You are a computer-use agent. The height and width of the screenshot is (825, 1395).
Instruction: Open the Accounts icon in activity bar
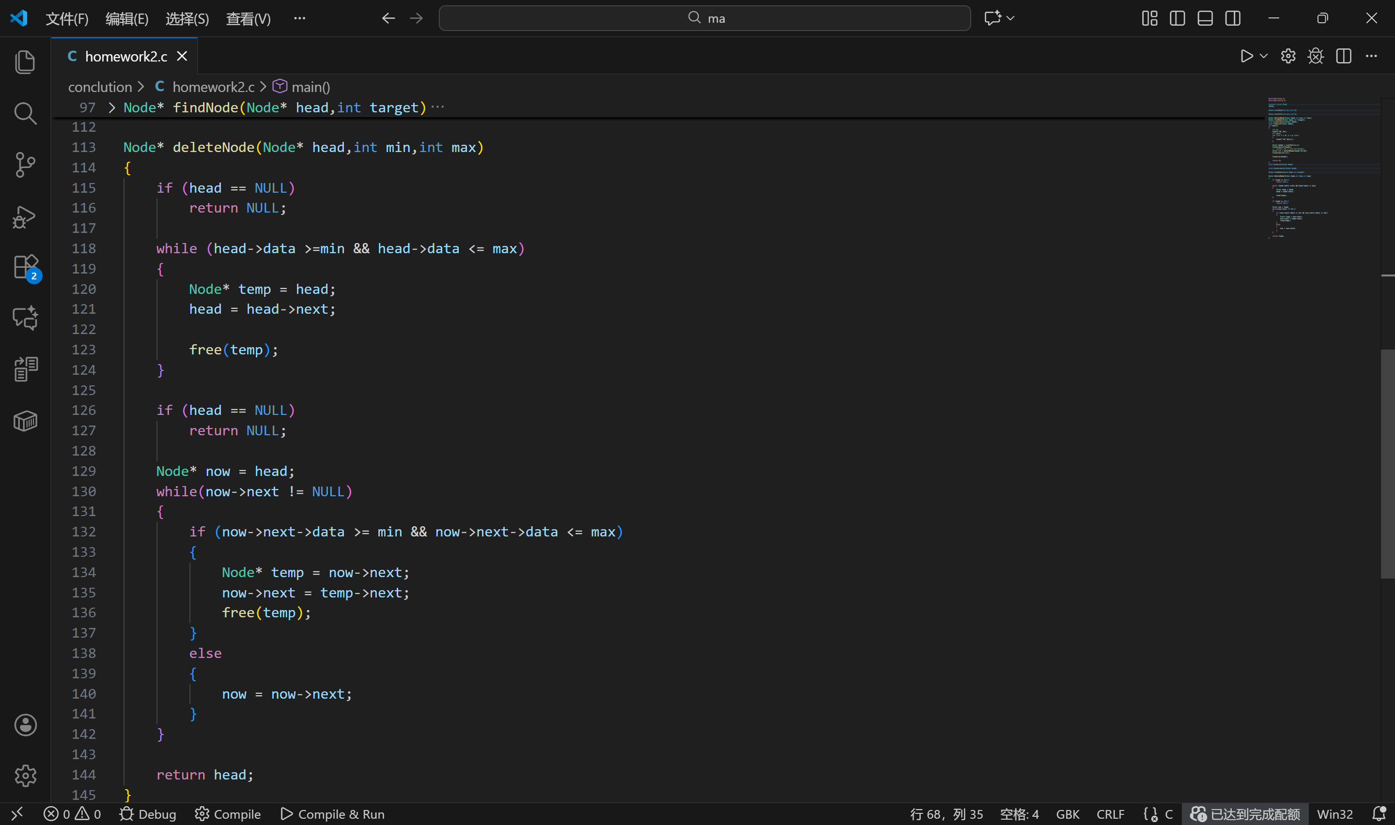pyautogui.click(x=25, y=725)
